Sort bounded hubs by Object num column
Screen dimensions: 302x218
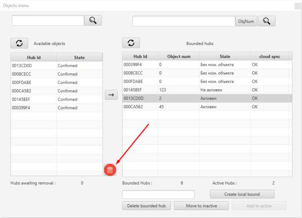pyautogui.click(x=179, y=56)
